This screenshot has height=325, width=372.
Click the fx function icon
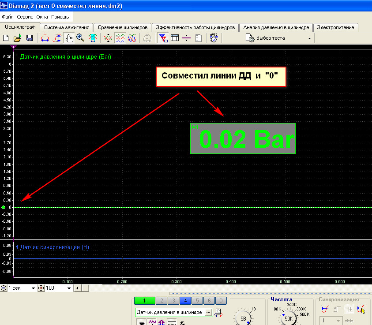[183, 323]
